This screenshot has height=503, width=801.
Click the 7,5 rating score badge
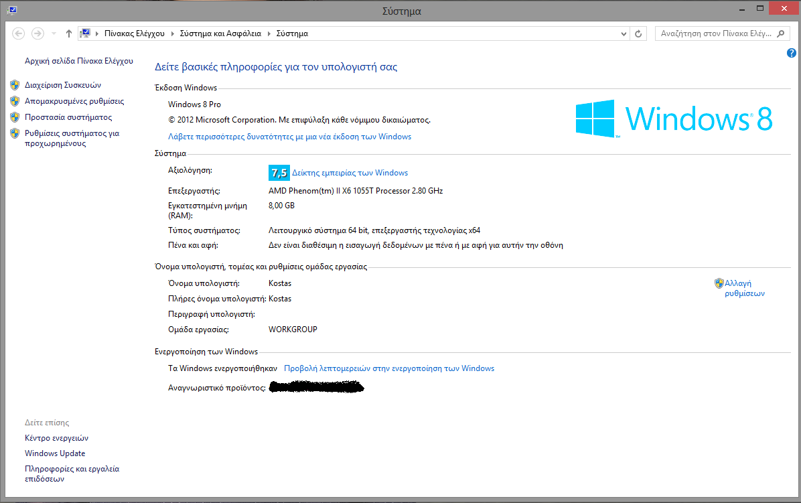279,173
